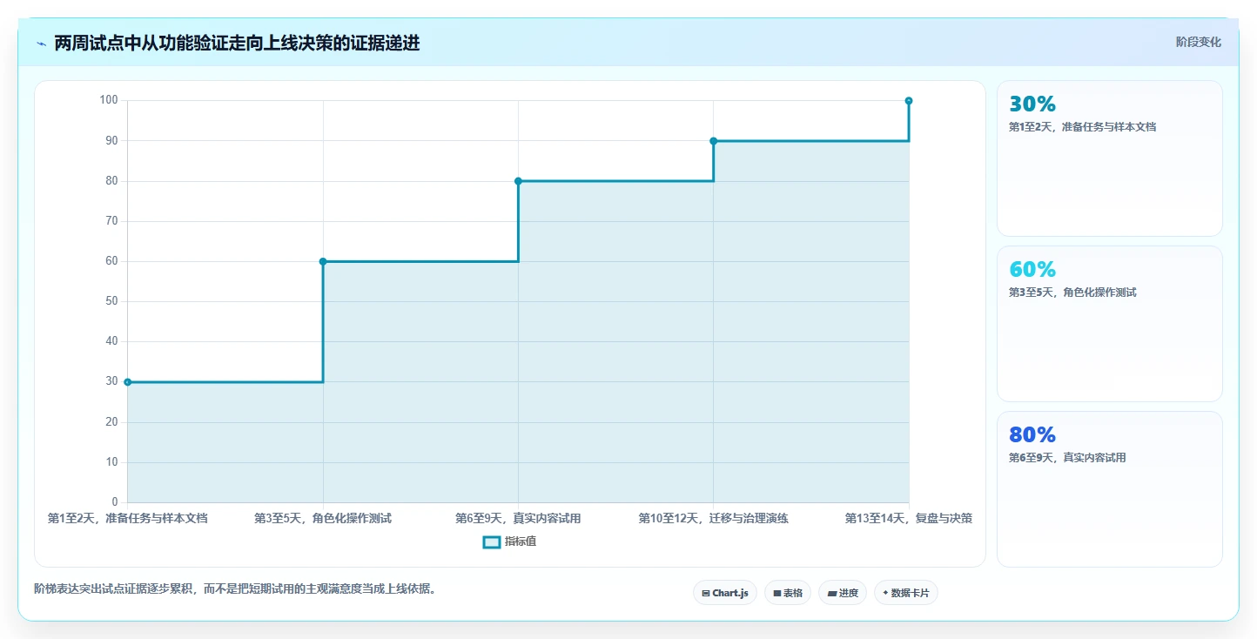Click the footer note starting 阶梯表达突出
Screen dimensions: 1257x639
[x=235, y=589]
